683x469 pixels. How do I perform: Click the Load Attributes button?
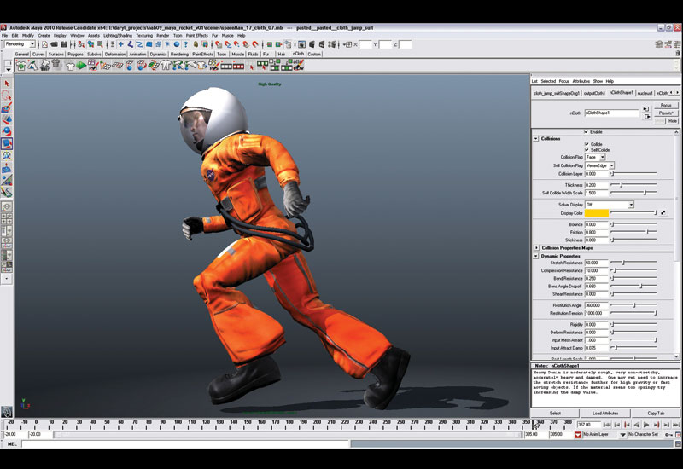pos(605,413)
